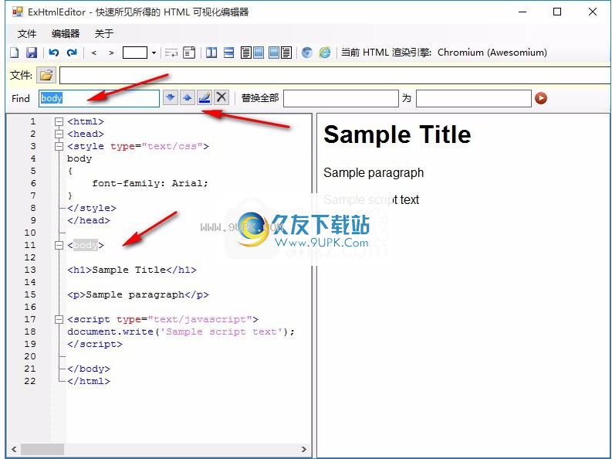The height and width of the screenshot is (459, 612).
Task: Minimize the ExHtmlEditor window
Action: click(x=522, y=12)
